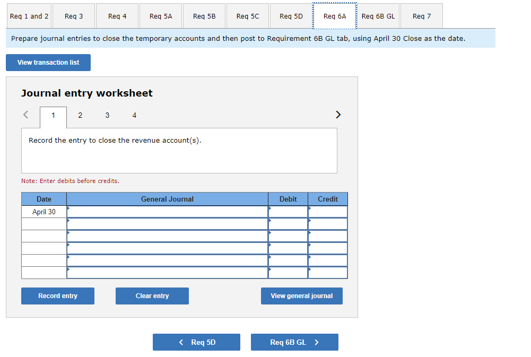Click the 'Record the entry to close' instruction text
531x357 pixels.
coord(115,140)
